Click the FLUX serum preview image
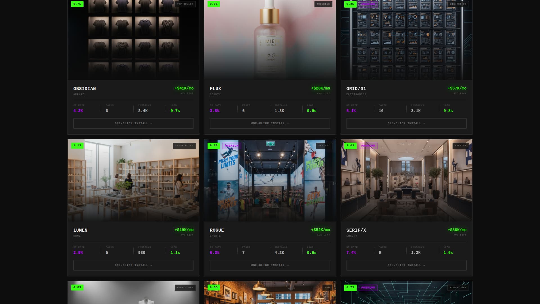The width and height of the screenshot is (540, 304). (x=270, y=39)
